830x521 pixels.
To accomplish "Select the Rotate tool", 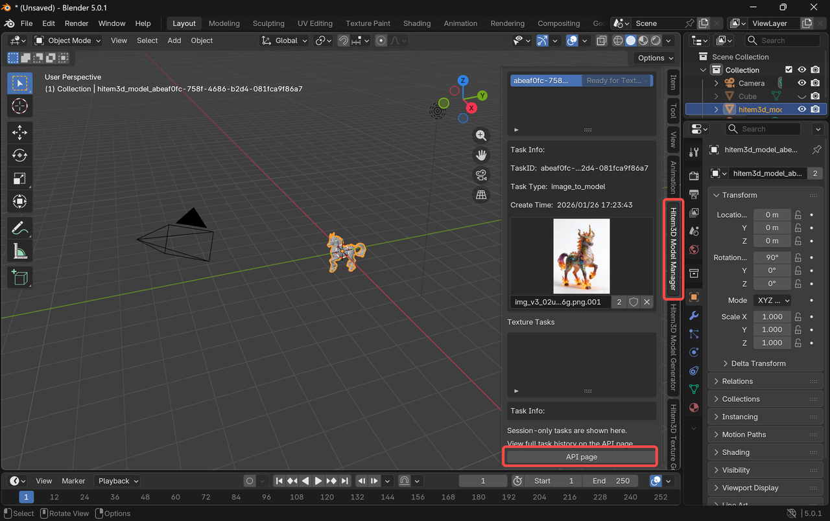I will click(19, 156).
